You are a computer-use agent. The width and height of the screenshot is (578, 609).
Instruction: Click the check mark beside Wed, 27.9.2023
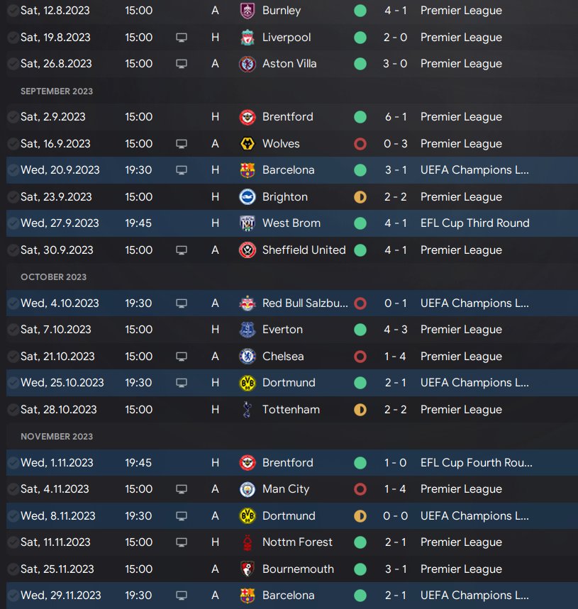click(13, 223)
